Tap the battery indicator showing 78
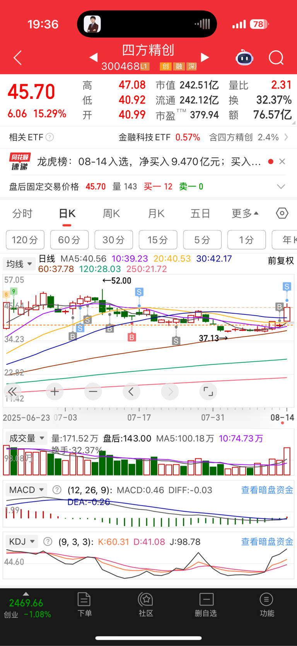This screenshot has height=646, width=297. pyautogui.click(x=259, y=24)
